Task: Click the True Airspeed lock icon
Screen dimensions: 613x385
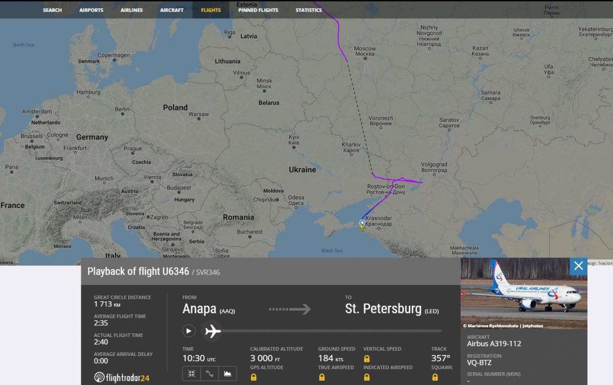Action: [321, 377]
